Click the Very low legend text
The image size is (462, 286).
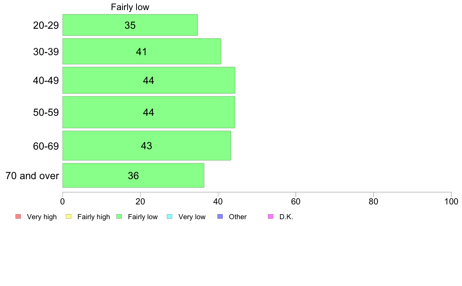192,217
